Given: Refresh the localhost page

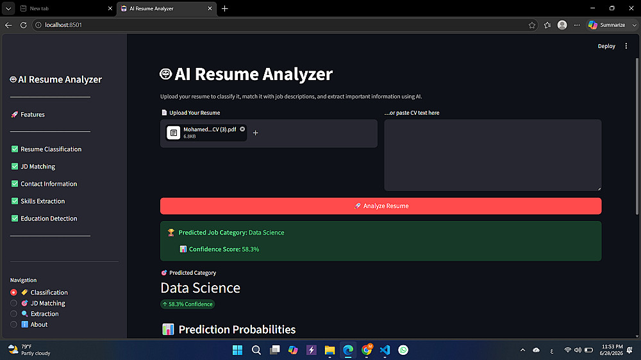Looking at the screenshot, I should 23,25.
